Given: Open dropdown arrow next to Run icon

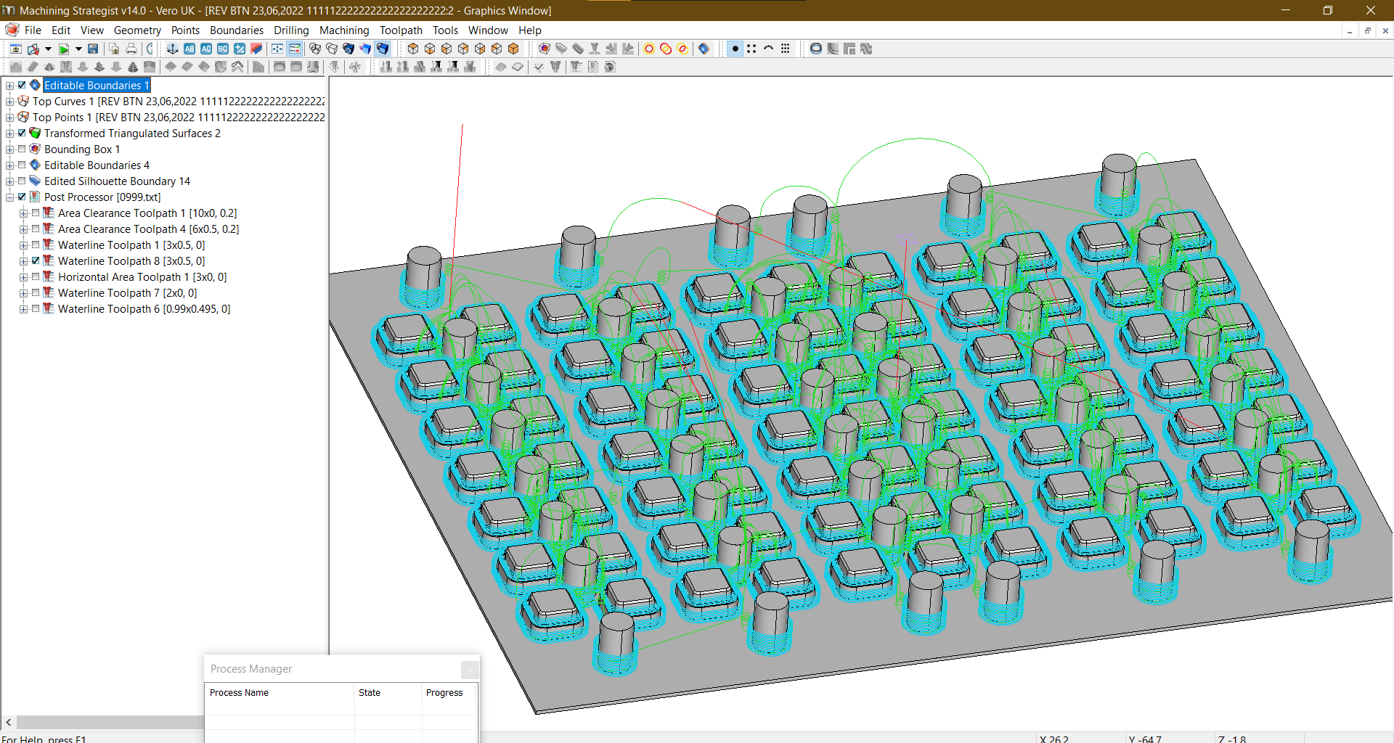Looking at the screenshot, I should 78,49.
